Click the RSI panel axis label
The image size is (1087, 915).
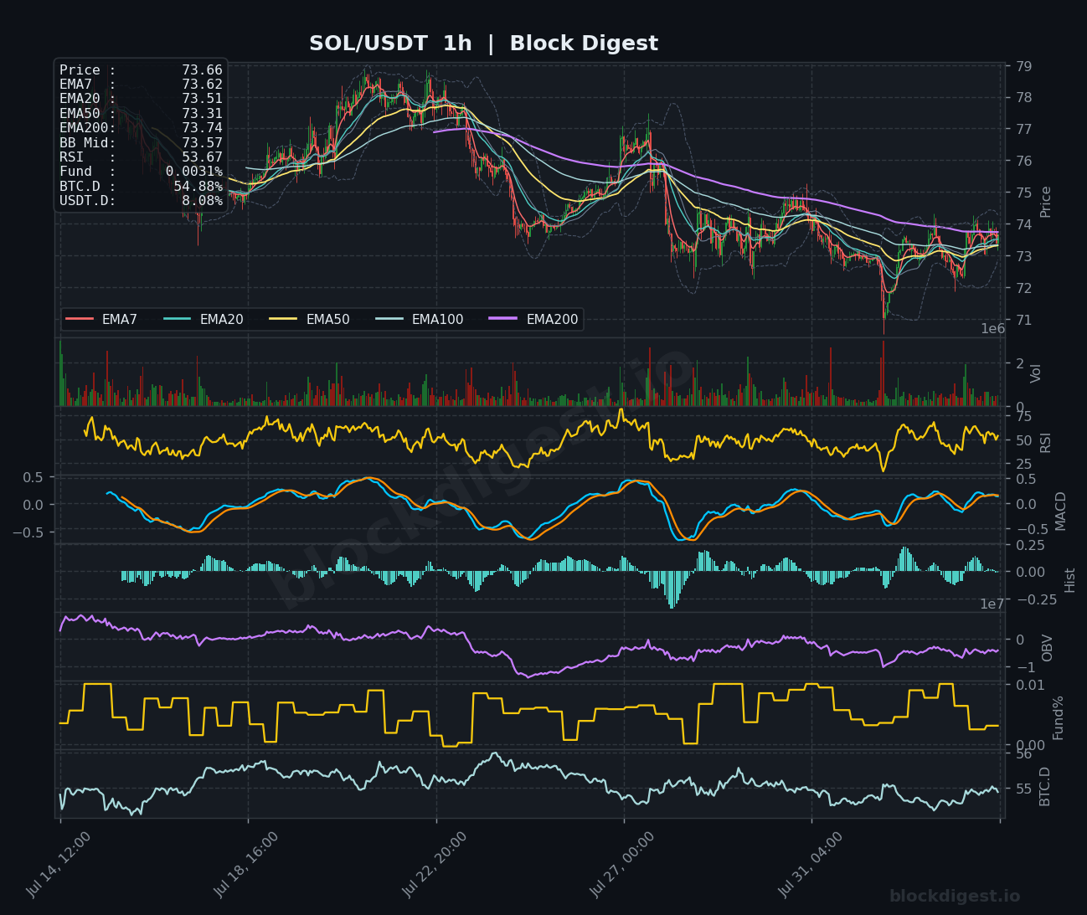point(1045,442)
